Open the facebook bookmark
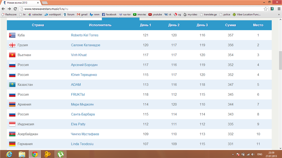Screen dimensions: 282x158 tap(109, 14)
